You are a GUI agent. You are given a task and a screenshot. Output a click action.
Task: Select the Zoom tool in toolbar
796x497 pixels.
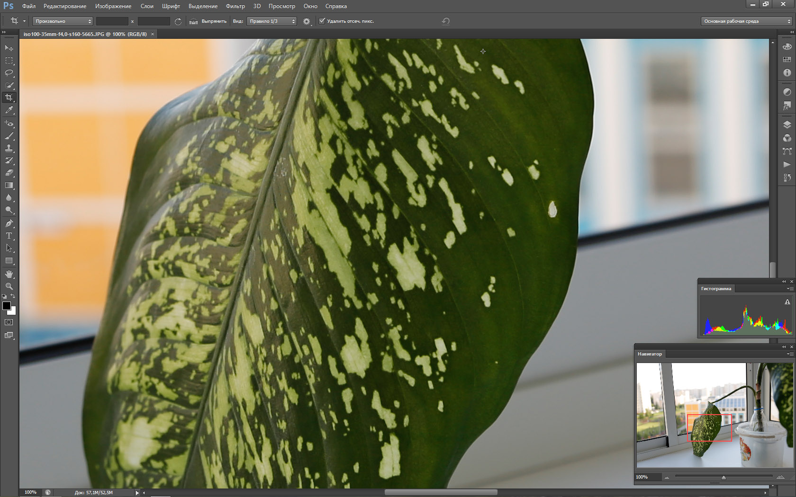pyautogui.click(x=9, y=286)
